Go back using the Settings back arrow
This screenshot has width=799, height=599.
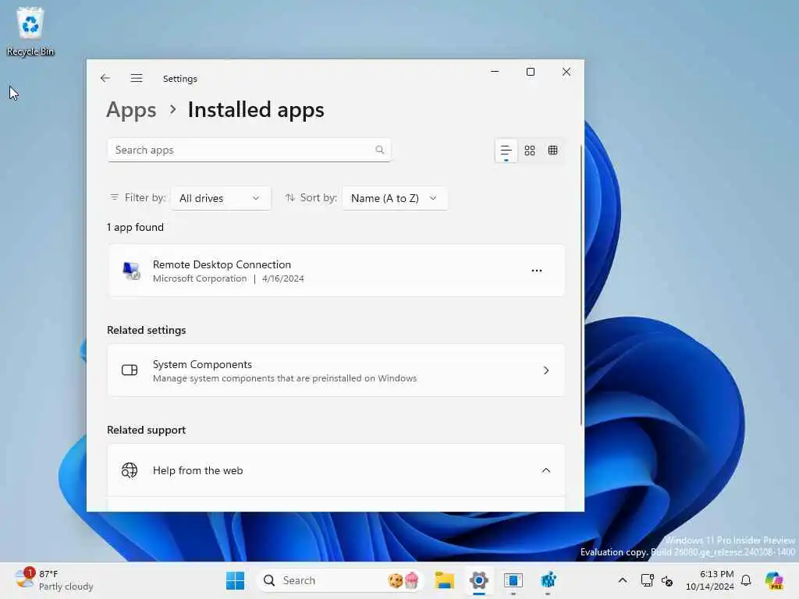tap(105, 78)
